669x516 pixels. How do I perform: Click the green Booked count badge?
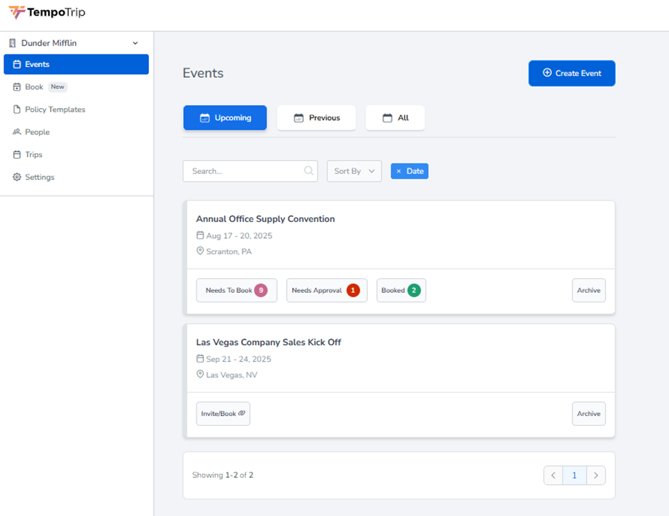point(413,291)
